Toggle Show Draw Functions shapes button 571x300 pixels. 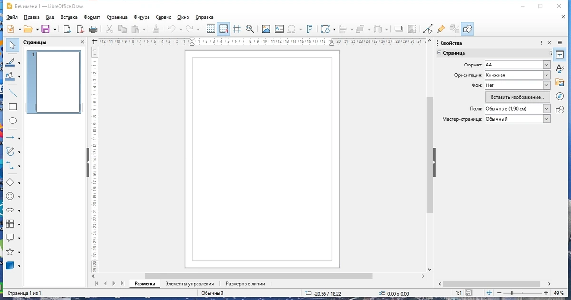point(467,29)
